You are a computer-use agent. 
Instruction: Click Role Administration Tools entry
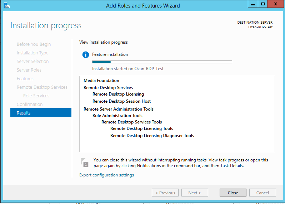(x=117, y=116)
